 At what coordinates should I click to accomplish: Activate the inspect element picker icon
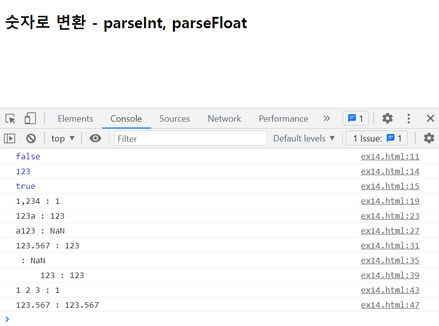coord(10,118)
